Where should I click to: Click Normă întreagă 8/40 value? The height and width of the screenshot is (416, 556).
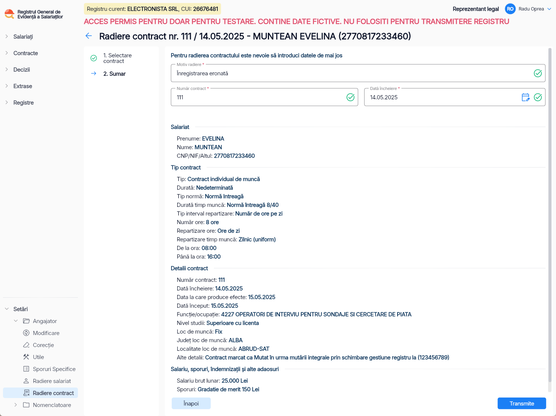click(253, 205)
